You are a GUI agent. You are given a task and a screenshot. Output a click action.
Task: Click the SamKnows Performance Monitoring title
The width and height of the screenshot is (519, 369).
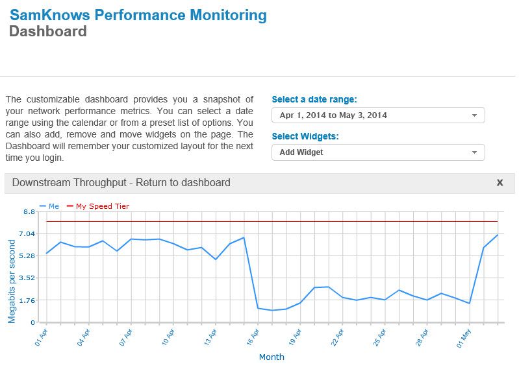tap(138, 15)
